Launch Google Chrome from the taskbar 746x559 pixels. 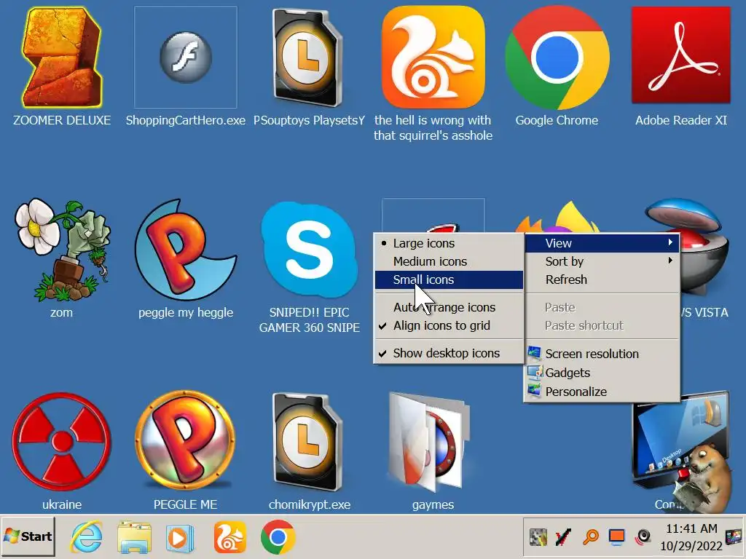click(x=278, y=537)
